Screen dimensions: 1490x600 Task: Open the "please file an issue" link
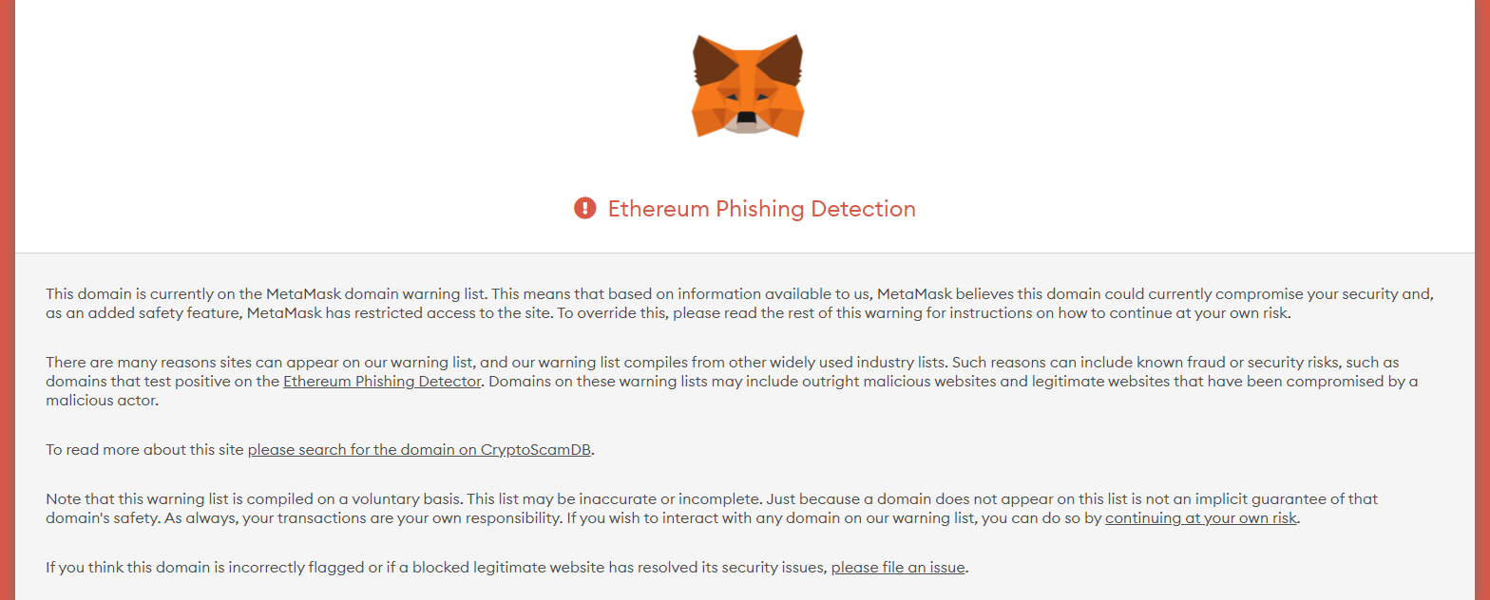tap(898, 568)
